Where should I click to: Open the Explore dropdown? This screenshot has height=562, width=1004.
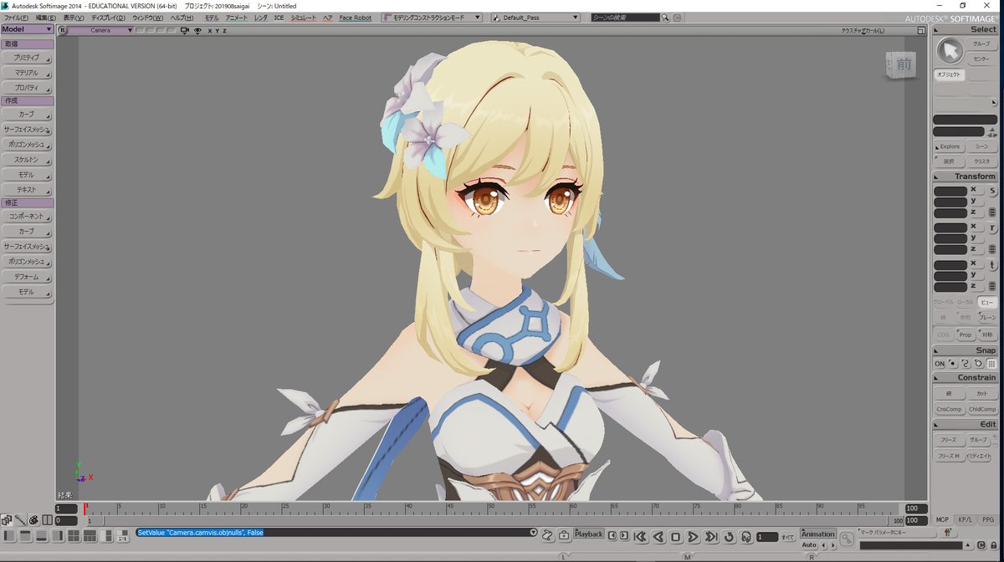tap(950, 146)
